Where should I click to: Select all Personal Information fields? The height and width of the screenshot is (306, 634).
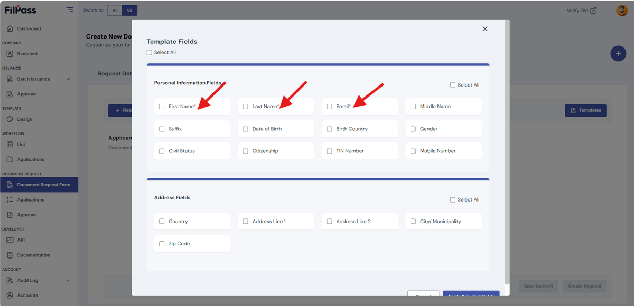[x=453, y=85]
